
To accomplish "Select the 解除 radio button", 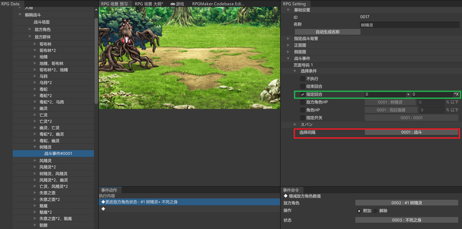I will 375,211.
